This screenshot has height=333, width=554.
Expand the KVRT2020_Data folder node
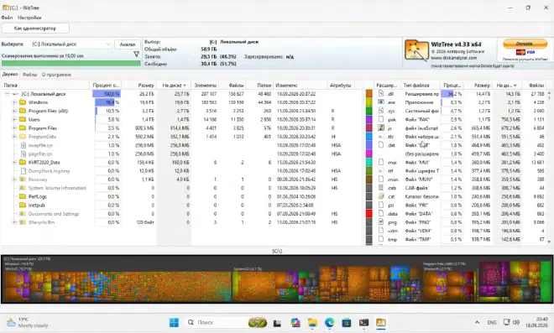14,163
